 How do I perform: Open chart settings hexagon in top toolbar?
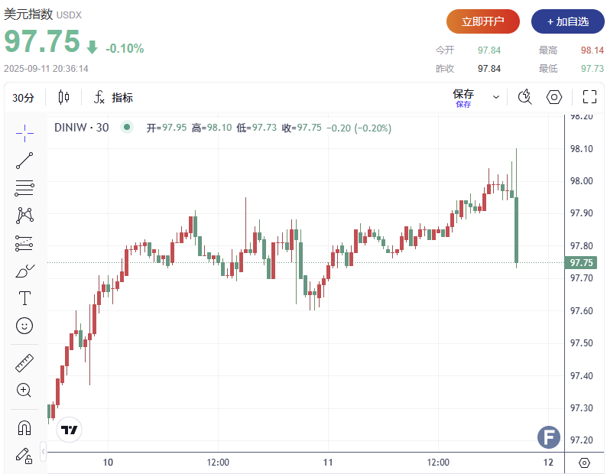[x=554, y=97]
